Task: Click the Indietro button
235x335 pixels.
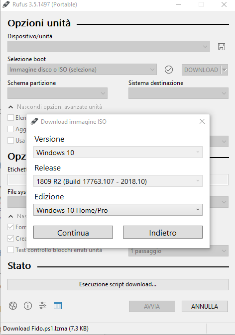Action: click(163, 232)
